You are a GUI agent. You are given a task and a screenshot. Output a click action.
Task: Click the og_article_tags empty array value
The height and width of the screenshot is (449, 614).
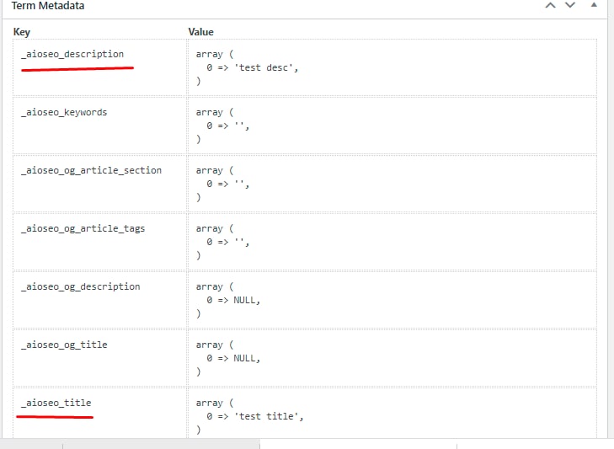tap(222, 242)
